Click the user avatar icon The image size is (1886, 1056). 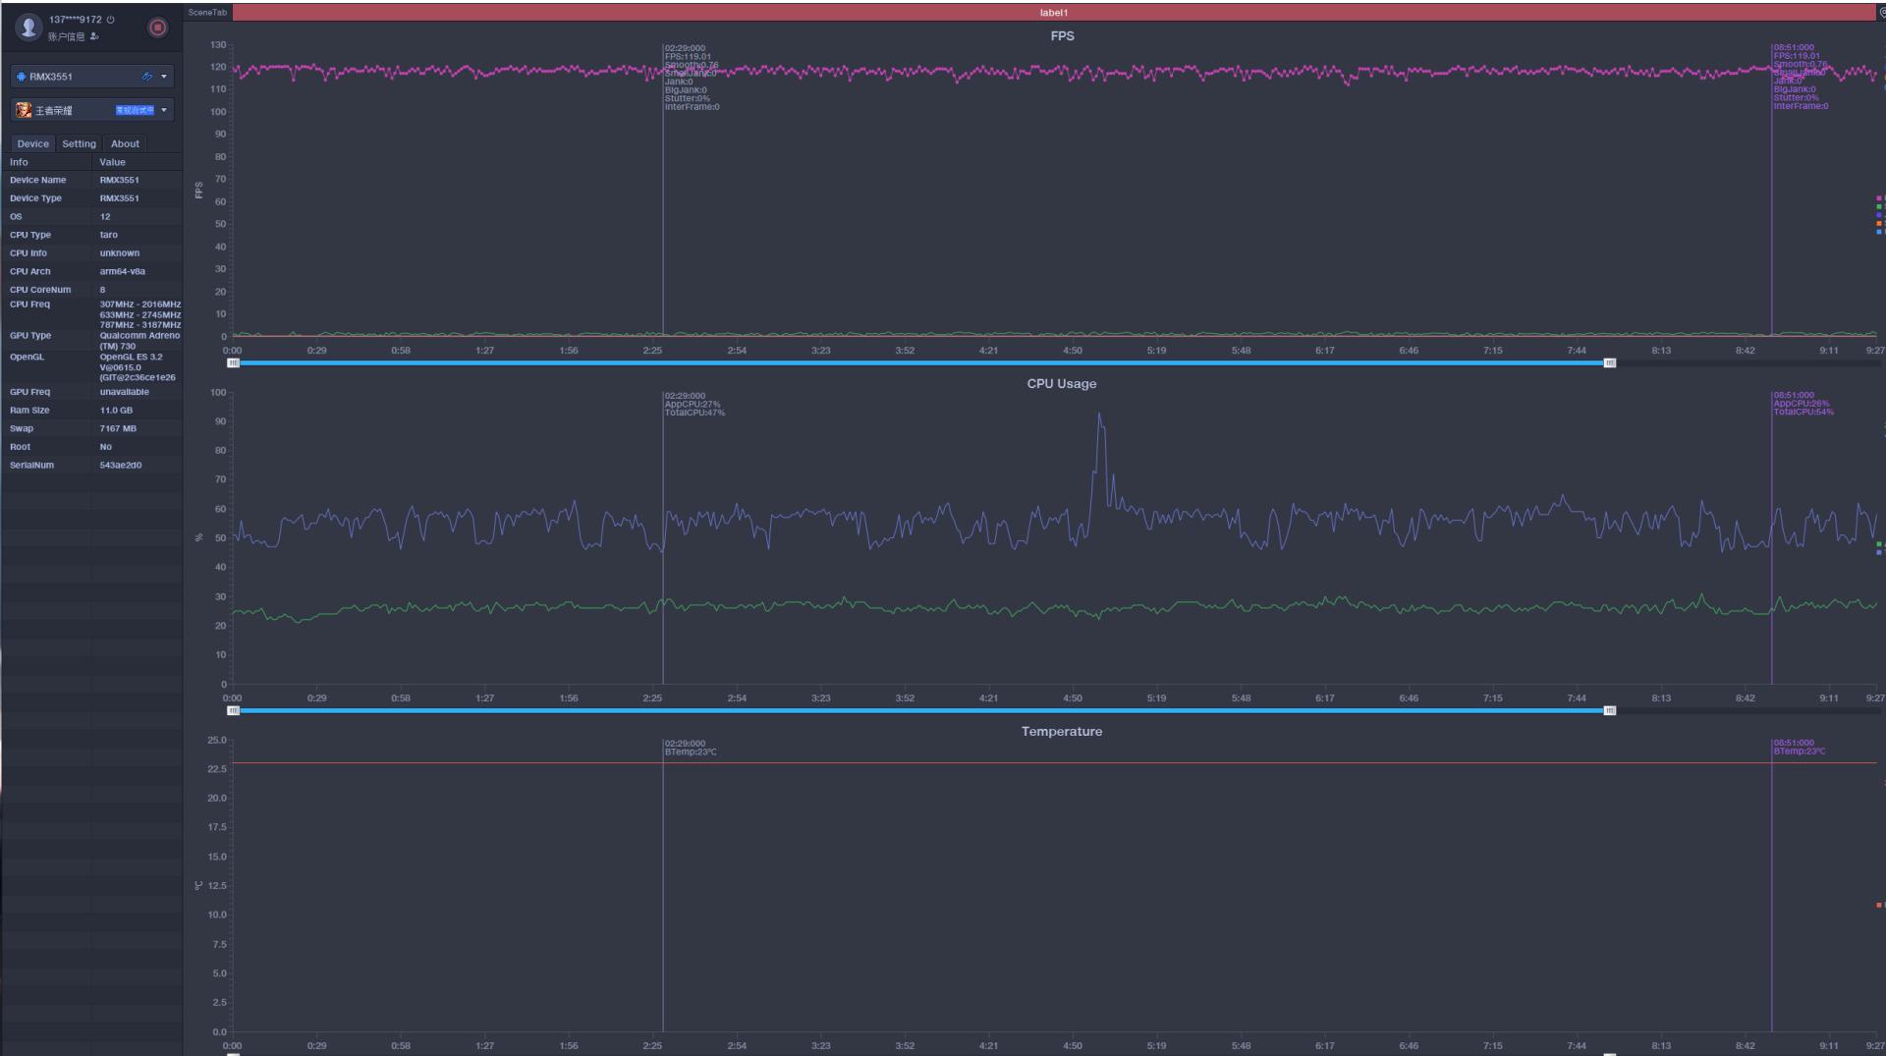pyautogui.click(x=28, y=28)
